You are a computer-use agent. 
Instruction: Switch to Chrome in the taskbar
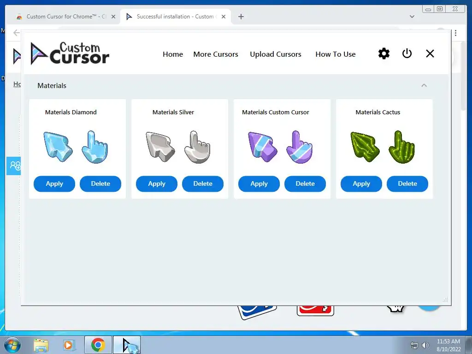[98, 345]
